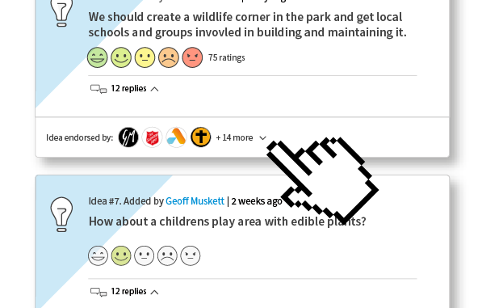Pick red angry face on wildlife idea
482x308 pixels.
[x=192, y=57]
